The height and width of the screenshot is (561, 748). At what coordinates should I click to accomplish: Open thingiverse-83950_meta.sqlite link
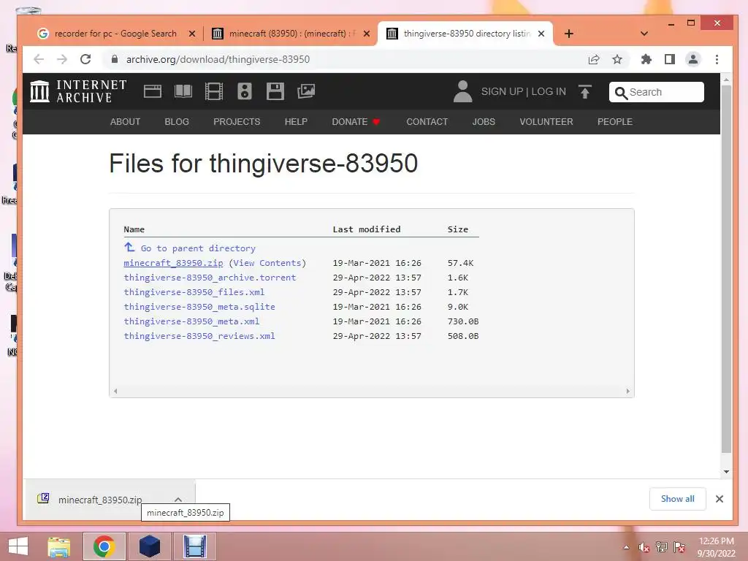click(x=199, y=307)
